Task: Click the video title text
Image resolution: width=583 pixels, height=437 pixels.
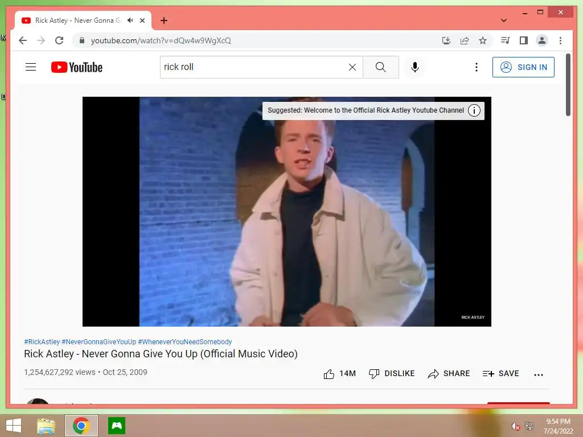Action: click(x=161, y=354)
